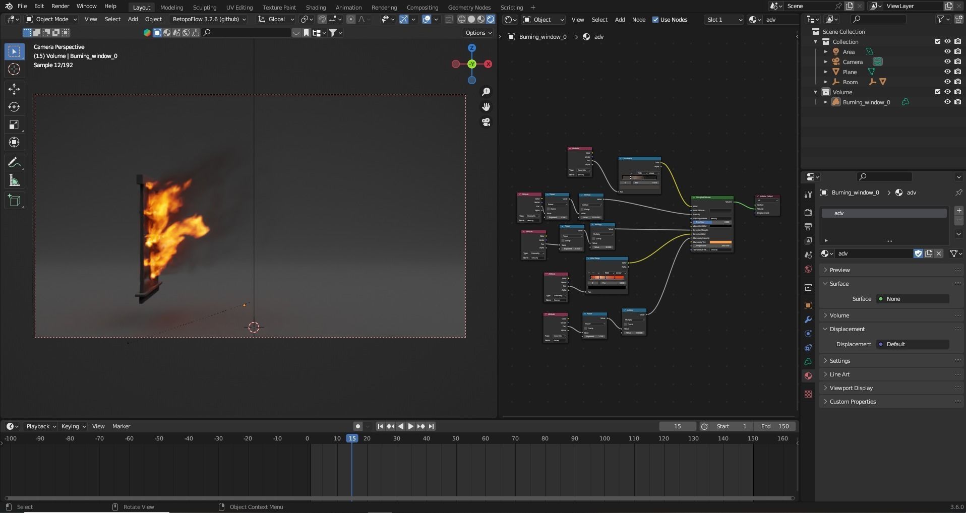Screen dimensions: 966x513
Task: Click the pan view hand icon
Action: coord(486,107)
